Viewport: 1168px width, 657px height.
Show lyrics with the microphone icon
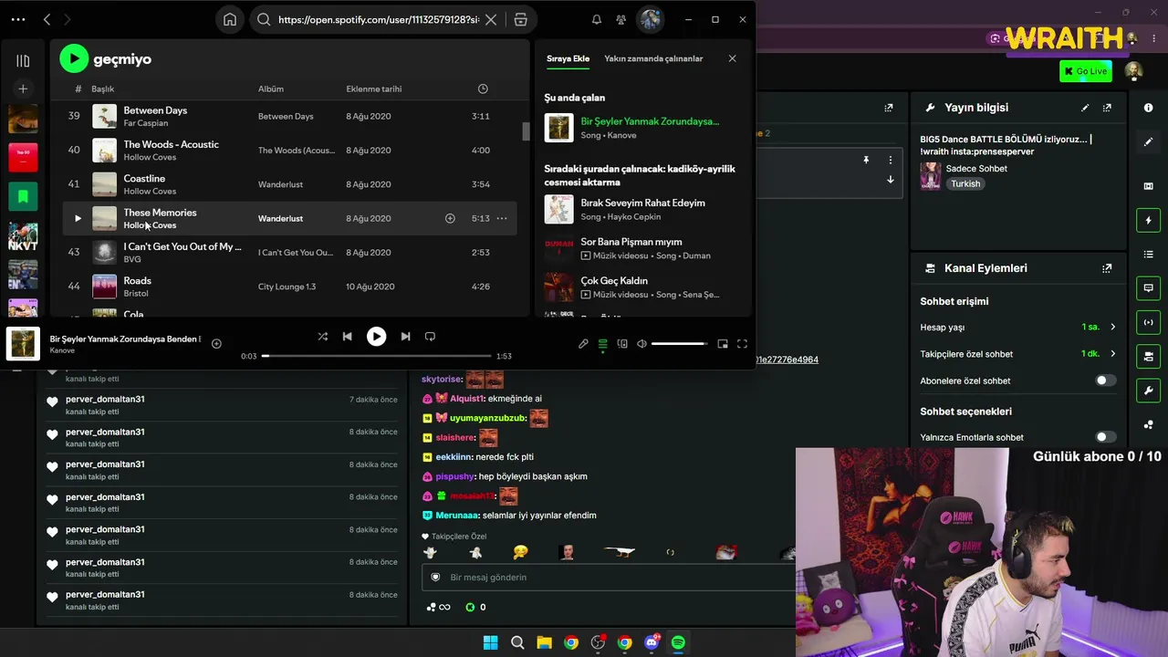583,344
